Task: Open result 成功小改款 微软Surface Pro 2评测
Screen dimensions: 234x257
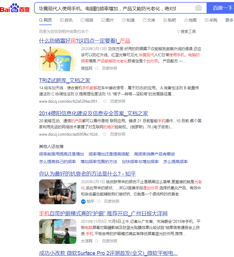Action: pyautogui.click(x=108, y=253)
